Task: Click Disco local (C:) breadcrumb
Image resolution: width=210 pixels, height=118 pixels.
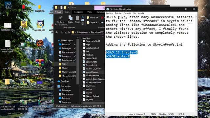Action: click(x=97, y=32)
